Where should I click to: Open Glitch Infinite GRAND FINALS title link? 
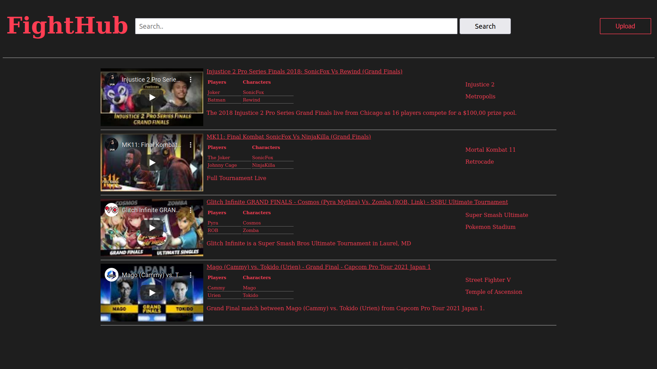click(357, 202)
